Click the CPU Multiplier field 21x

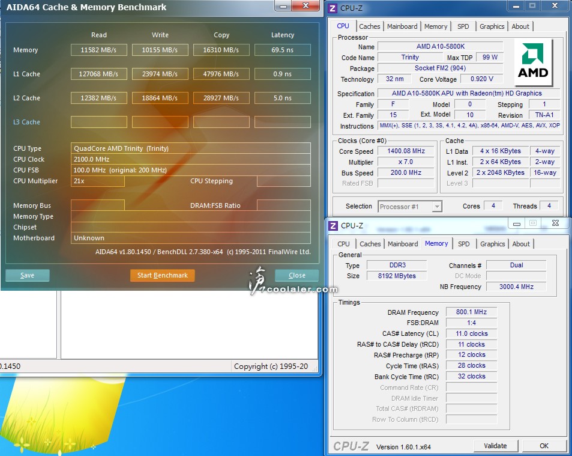[x=98, y=181]
